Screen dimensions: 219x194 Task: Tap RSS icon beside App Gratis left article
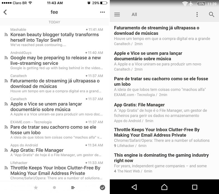click(6, 150)
